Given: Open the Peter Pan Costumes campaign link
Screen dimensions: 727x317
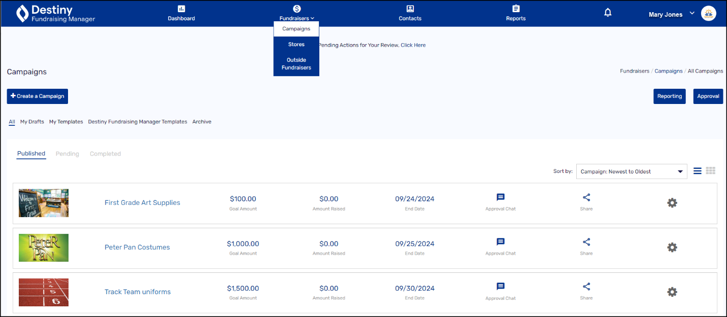Looking at the screenshot, I should pos(137,248).
